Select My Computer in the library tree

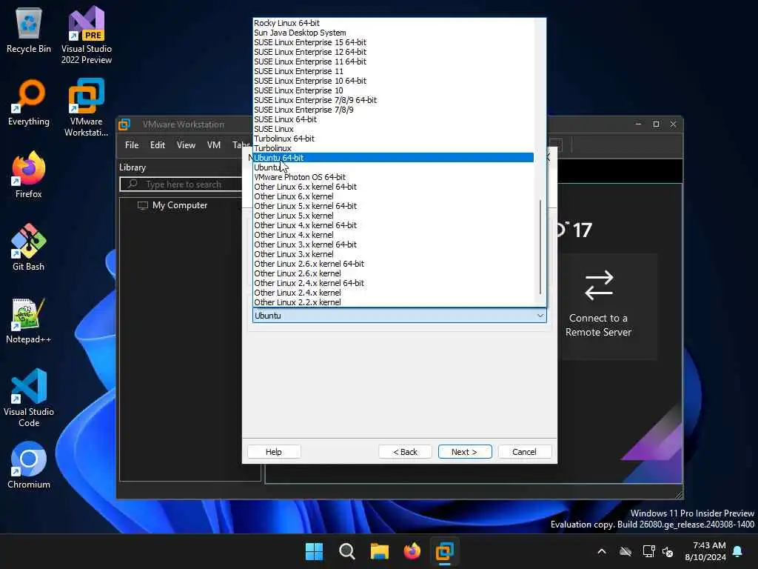(x=179, y=205)
